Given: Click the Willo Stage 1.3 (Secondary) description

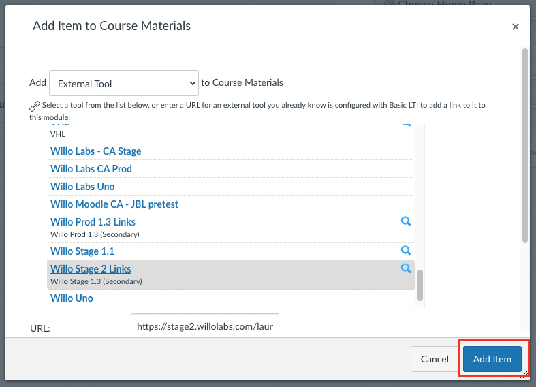Looking at the screenshot, I should (x=96, y=281).
